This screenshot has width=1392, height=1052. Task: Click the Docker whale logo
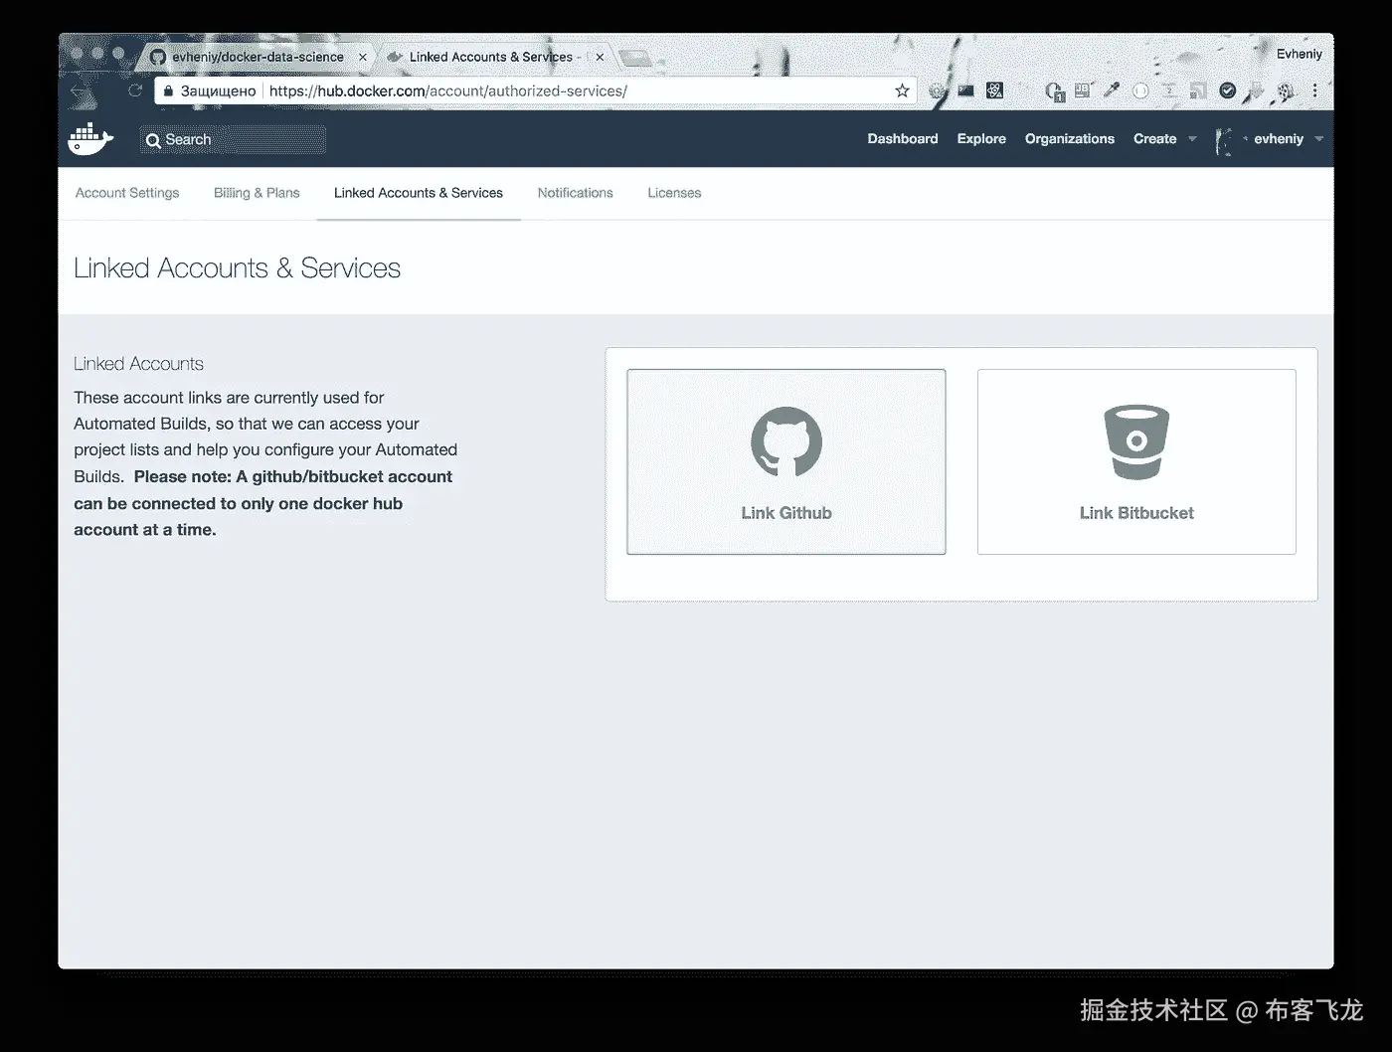click(90, 139)
